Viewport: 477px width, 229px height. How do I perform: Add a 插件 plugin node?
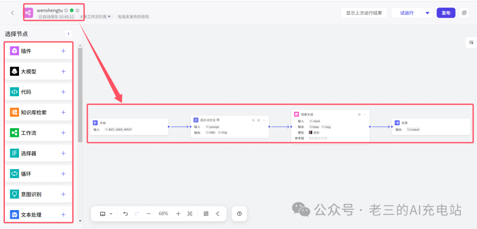(63, 51)
